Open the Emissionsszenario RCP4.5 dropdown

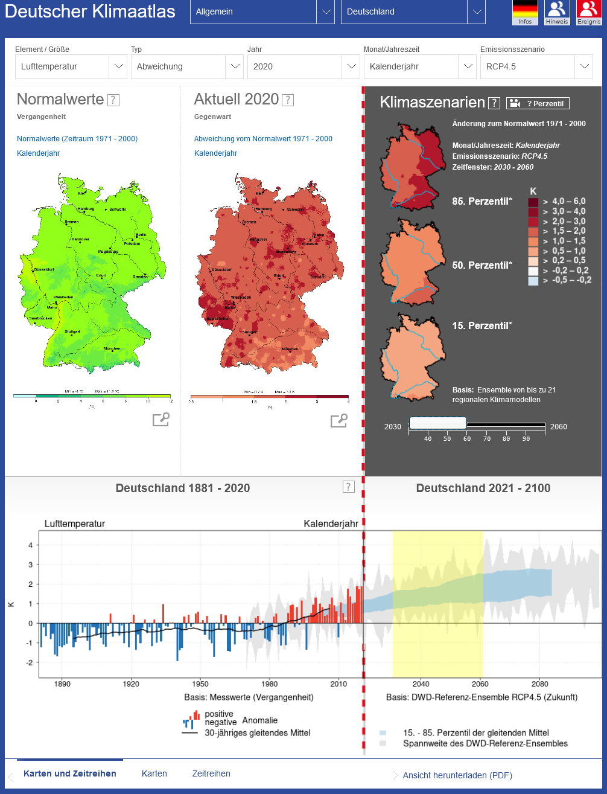pos(536,67)
